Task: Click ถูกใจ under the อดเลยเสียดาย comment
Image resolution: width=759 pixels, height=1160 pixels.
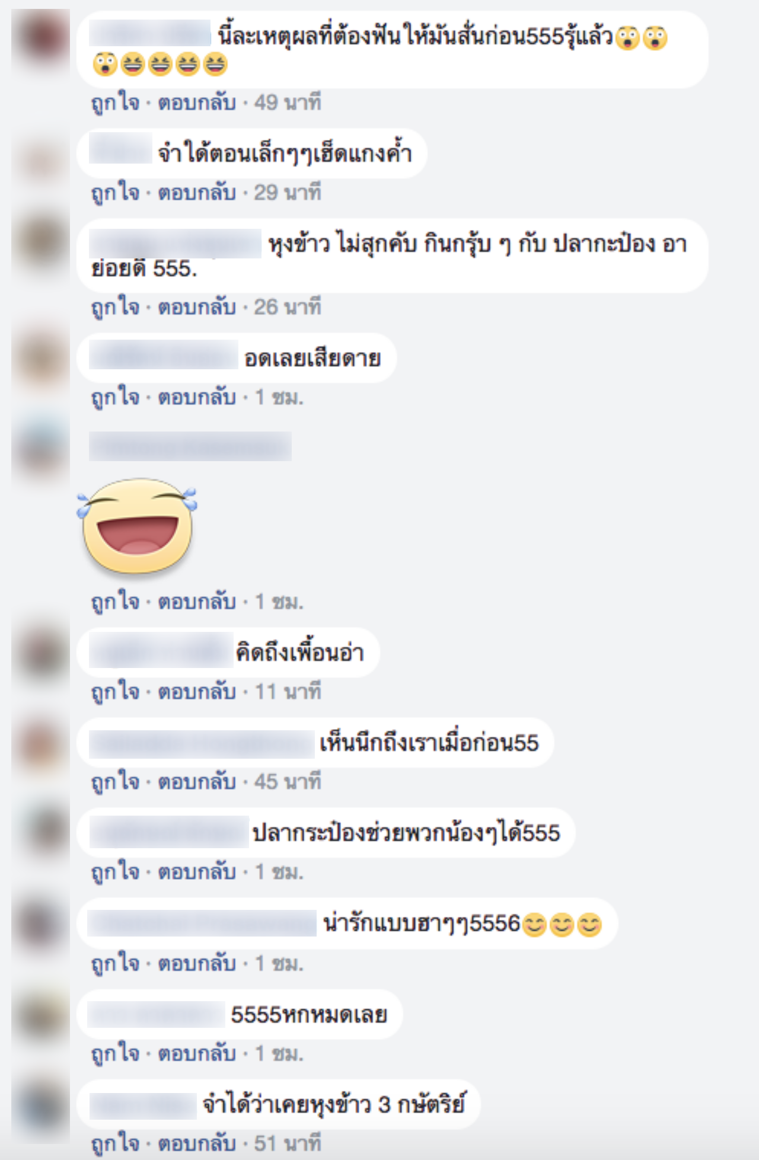Action: (115, 397)
